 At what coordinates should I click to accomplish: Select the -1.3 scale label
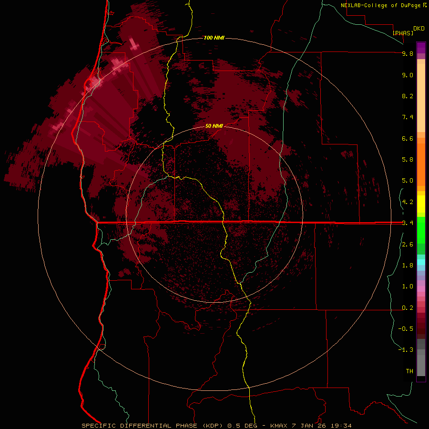[x=406, y=350]
